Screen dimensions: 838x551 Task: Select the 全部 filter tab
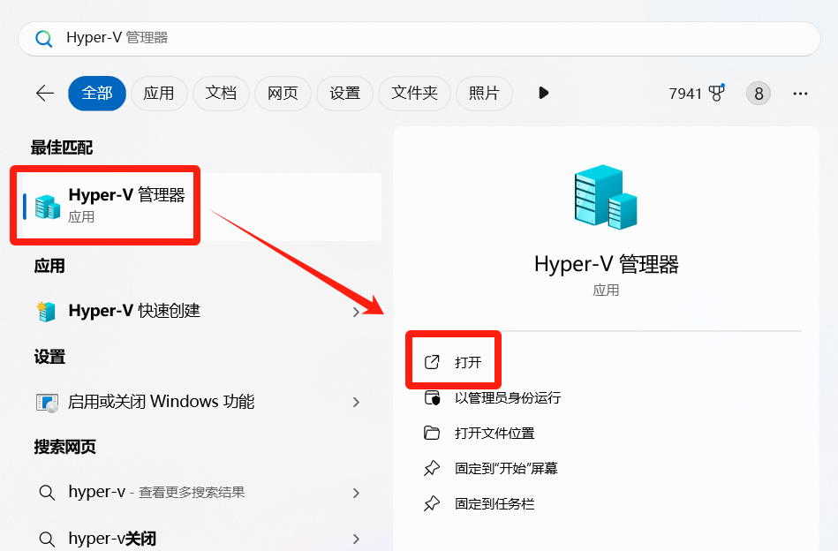pos(97,93)
